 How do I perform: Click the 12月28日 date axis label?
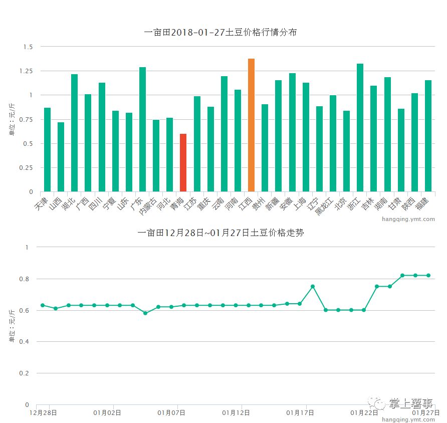pos(43,412)
